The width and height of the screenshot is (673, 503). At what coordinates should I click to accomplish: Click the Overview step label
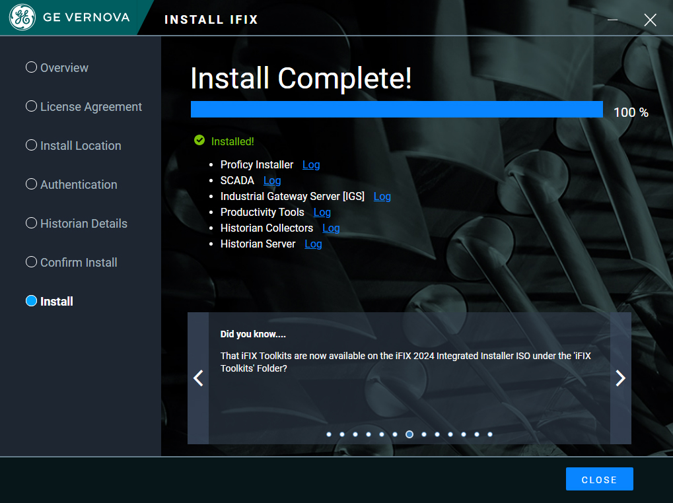tap(64, 68)
